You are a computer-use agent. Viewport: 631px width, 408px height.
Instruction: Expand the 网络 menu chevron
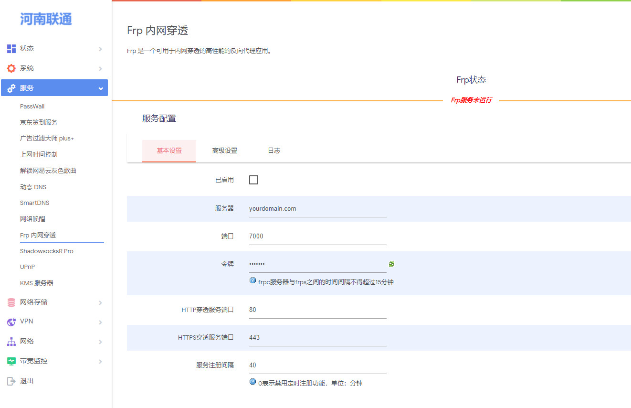click(x=100, y=342)
